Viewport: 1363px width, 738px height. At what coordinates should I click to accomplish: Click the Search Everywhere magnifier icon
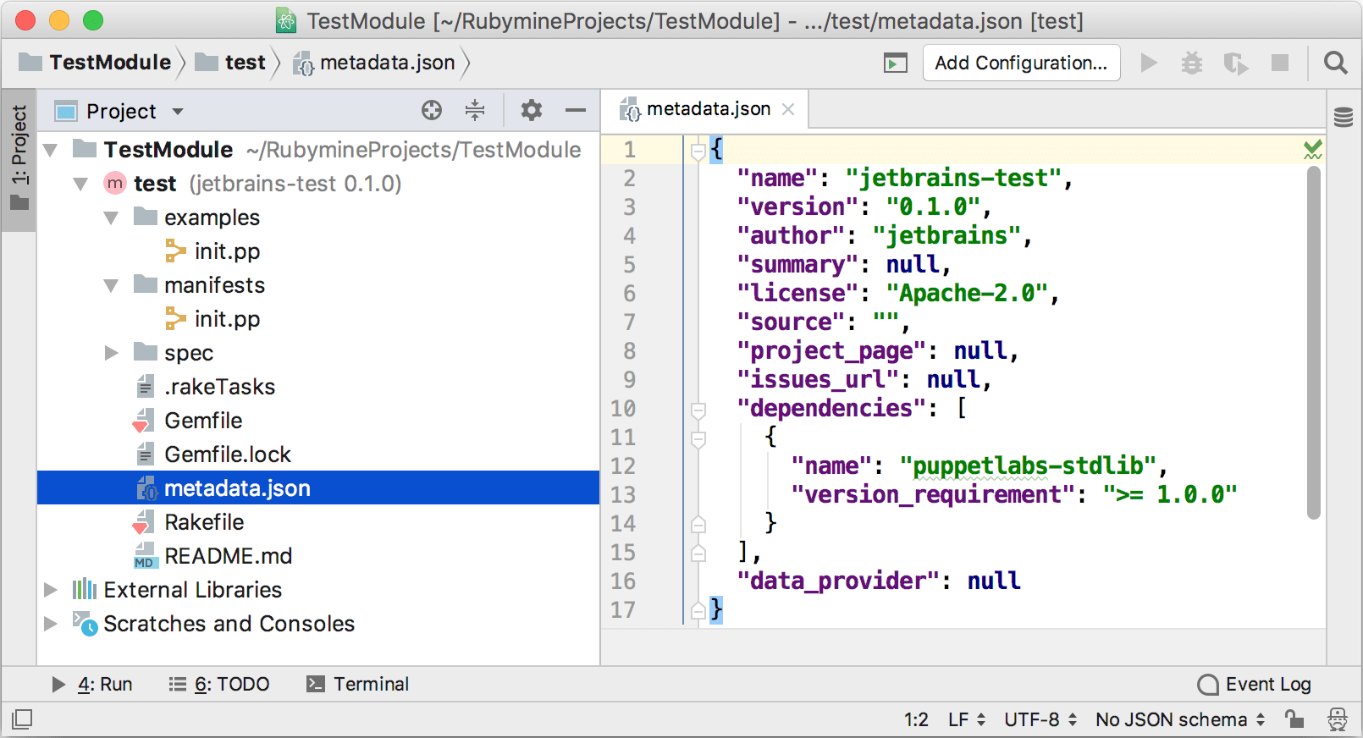(x=1335, y=63)
